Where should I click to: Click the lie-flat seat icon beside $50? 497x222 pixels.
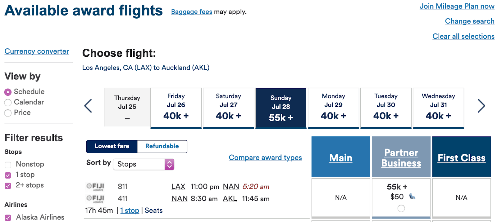pyautogui.click(x=412, y=196)
